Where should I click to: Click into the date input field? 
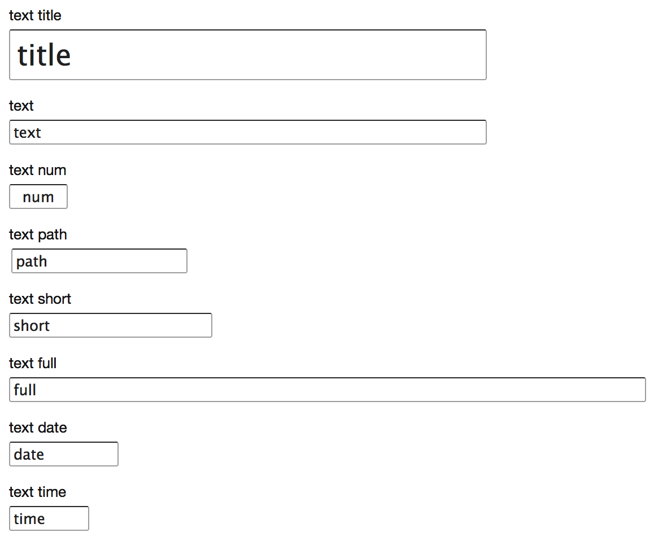pyautogui.click(x=64, y=454)
